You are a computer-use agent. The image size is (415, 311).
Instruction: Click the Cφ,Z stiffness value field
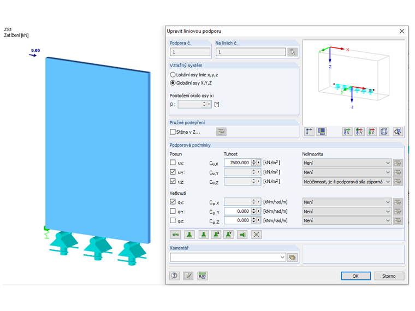(238, 220)
